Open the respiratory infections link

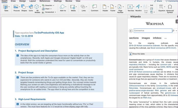(137, 65)
